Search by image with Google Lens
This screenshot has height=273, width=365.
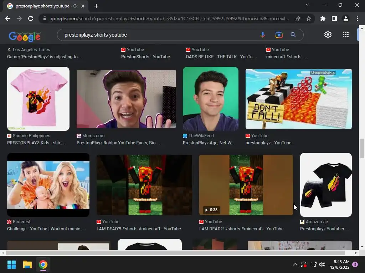click(279, 35)
